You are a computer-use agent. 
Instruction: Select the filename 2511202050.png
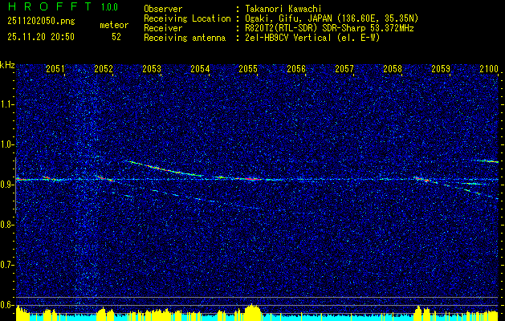pyautogui.click(x=41, y=22)
